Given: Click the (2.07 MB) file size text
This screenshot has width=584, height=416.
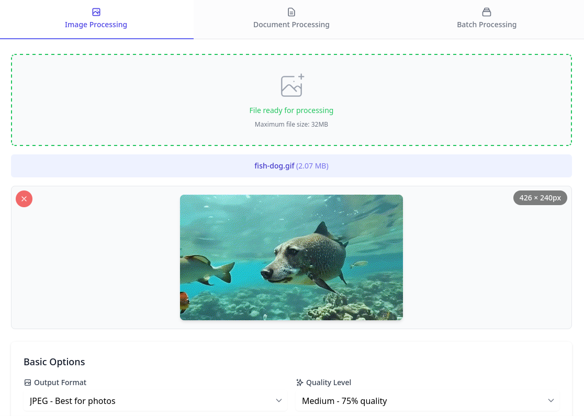Looking at the screenshot, I should pyautogui.click(x=312, y=166).
